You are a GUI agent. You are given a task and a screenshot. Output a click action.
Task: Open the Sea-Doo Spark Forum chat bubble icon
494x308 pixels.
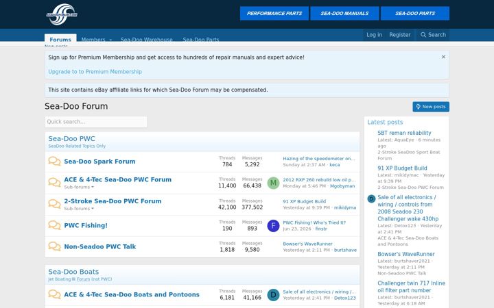pyautogui.click(x=54, y=162)
